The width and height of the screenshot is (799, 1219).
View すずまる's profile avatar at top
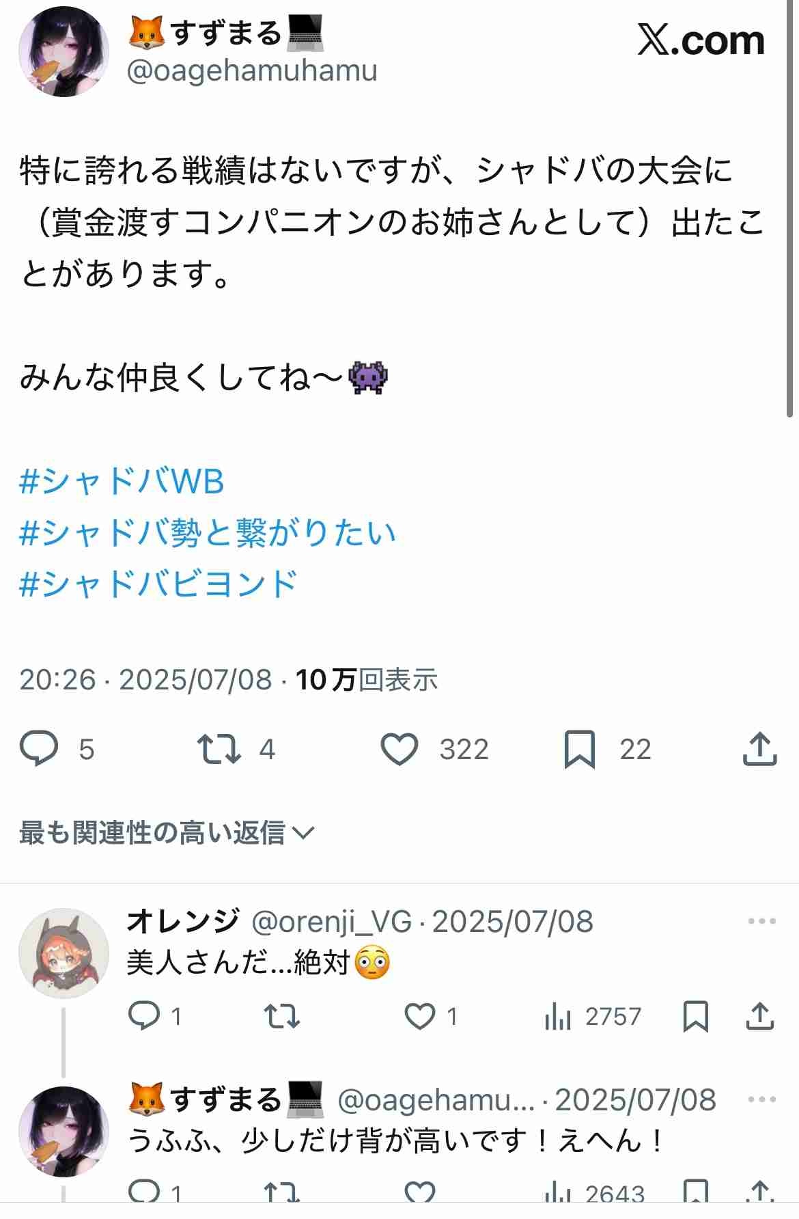tap(64, 53)
